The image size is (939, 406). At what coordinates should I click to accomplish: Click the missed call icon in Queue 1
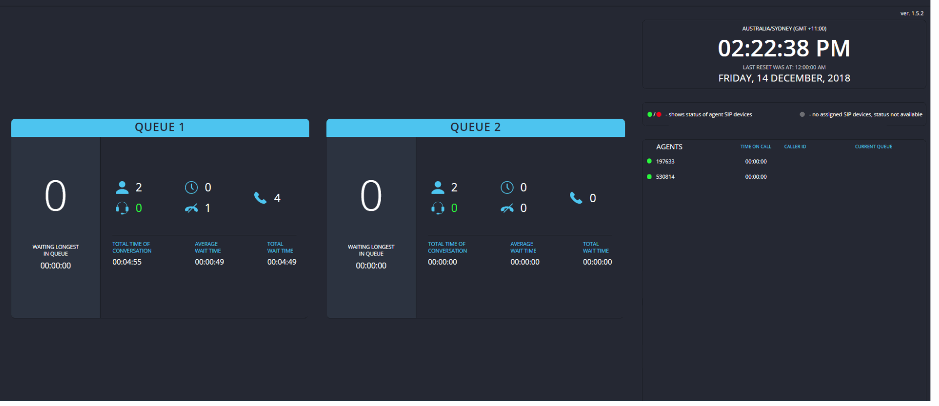point(191,208)
